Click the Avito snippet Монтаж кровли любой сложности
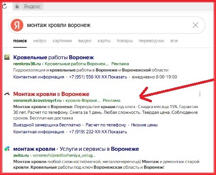Image resolution: width=216 pixels, height=175 pixels. tap(106, 164)
